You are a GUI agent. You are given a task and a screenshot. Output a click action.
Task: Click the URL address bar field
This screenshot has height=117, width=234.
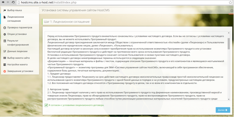tap(124, 2)
